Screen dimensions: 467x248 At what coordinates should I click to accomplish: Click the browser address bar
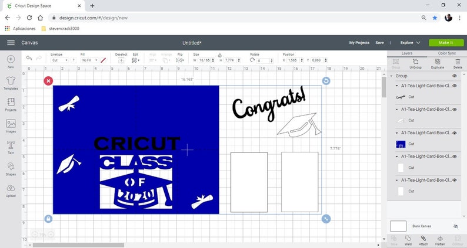235,18
